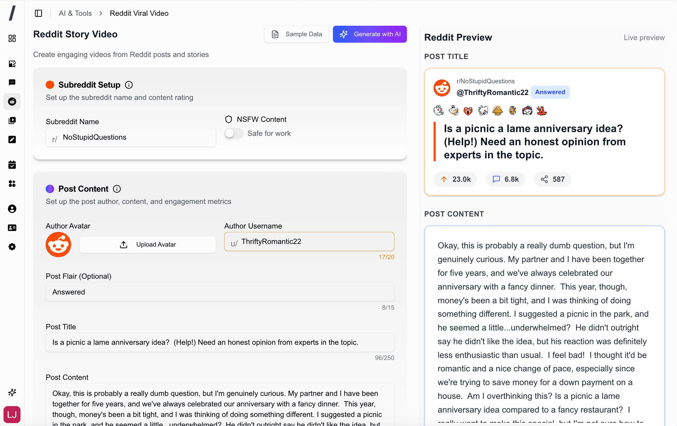Open the AI & Tools breadcrumb link

(75, 13)
